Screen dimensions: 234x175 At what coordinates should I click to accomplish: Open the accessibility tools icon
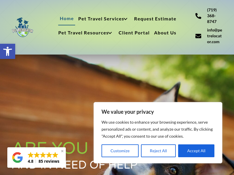pyautogui.click(x=8, y=51)
